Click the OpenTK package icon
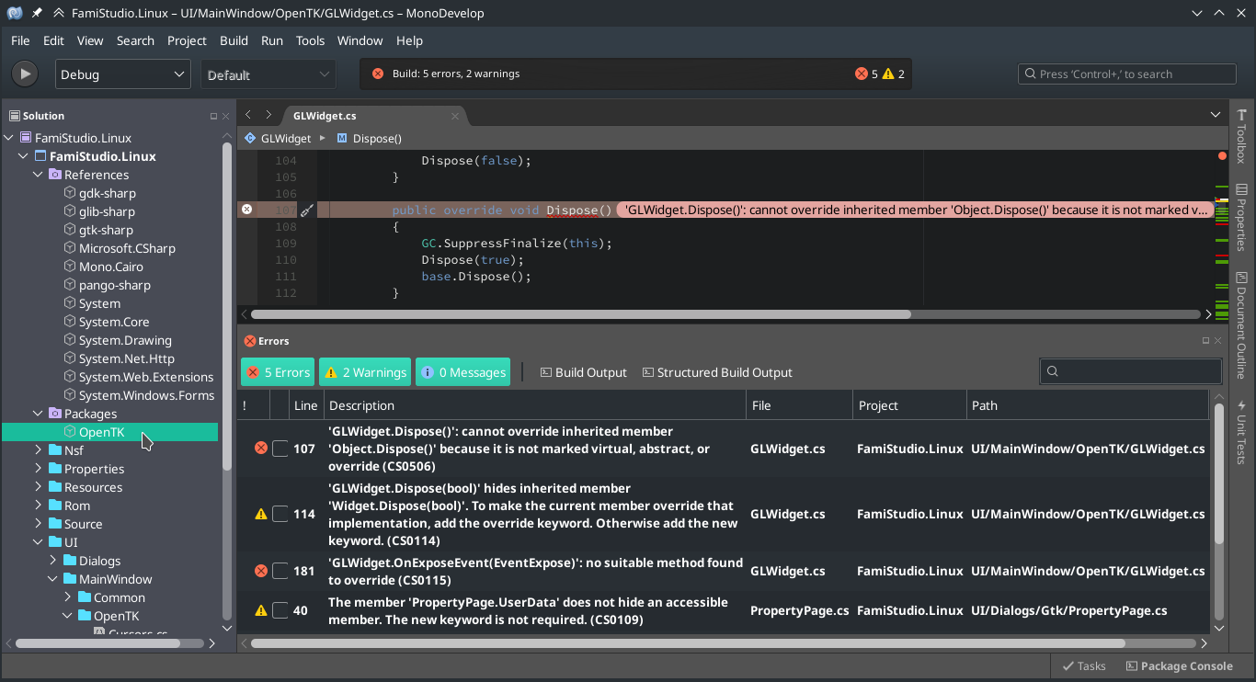1256x682 pixels. pos(70,432)
